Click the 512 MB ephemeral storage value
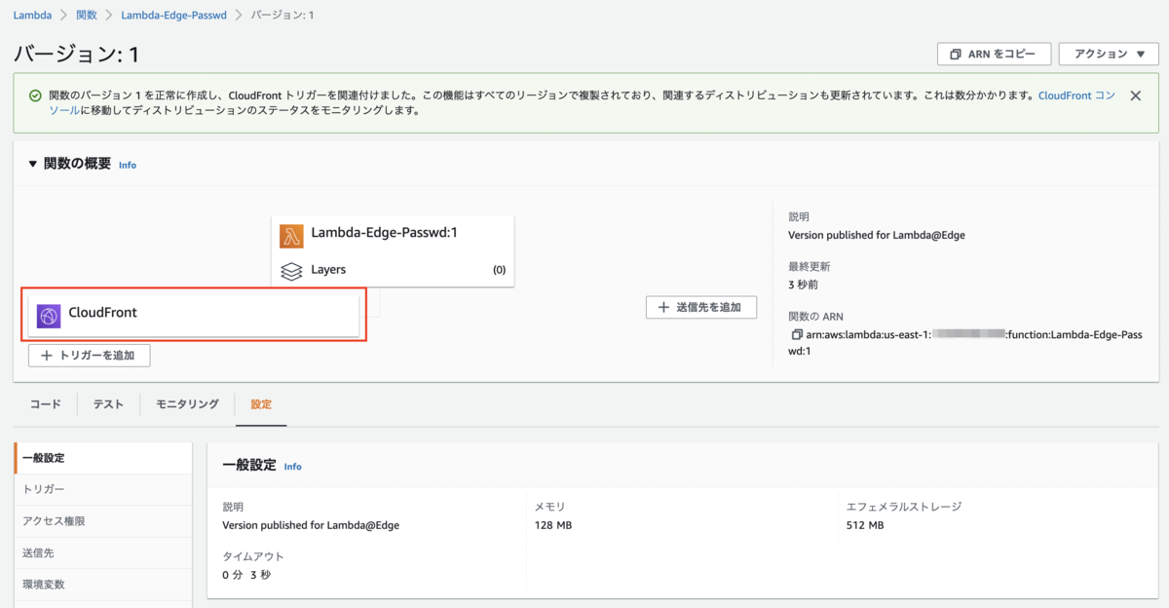Image resolution: width=1169 pixels, height=608 pixels. (x=865, y=525)
